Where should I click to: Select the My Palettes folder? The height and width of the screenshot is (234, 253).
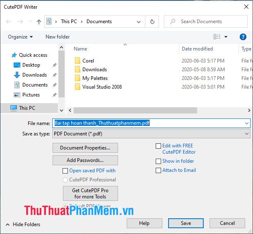pos(95,78)
